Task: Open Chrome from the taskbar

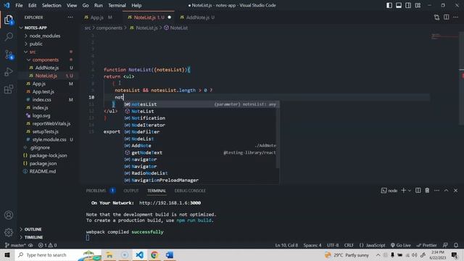Action: tap(154, 254)
